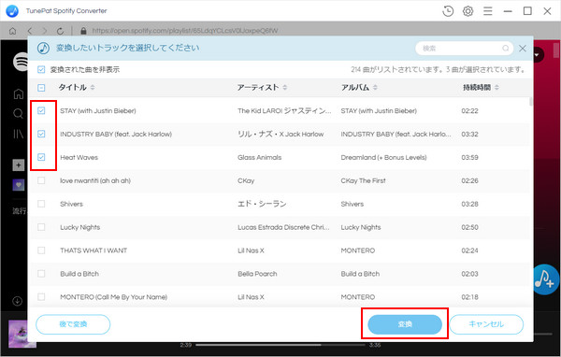Go forward with the right arrow
This screenshot has width=561, height=357.
pyautogui.click(x=44, y=31)
